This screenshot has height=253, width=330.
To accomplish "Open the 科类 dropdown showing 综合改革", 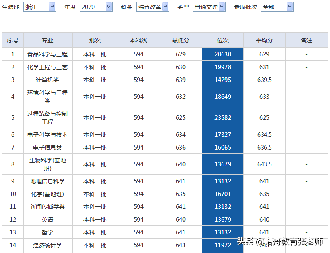I will pos(153,7).
